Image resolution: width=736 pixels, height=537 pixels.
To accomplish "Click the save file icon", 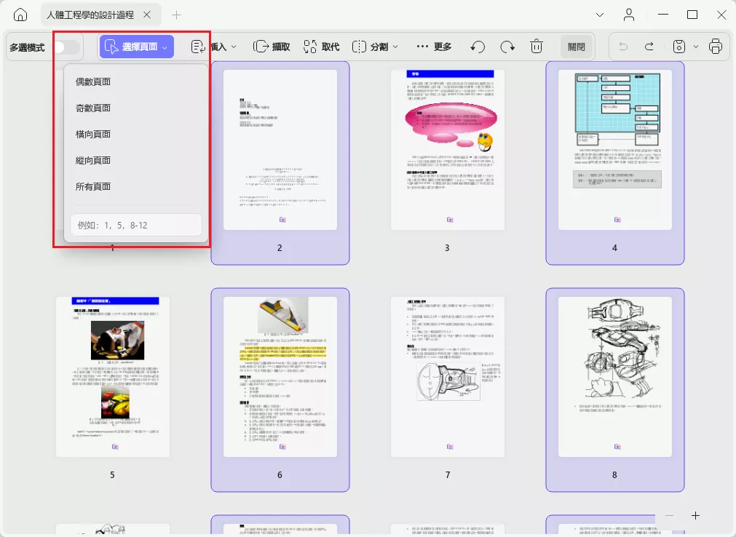I will (x=679, y=47).
